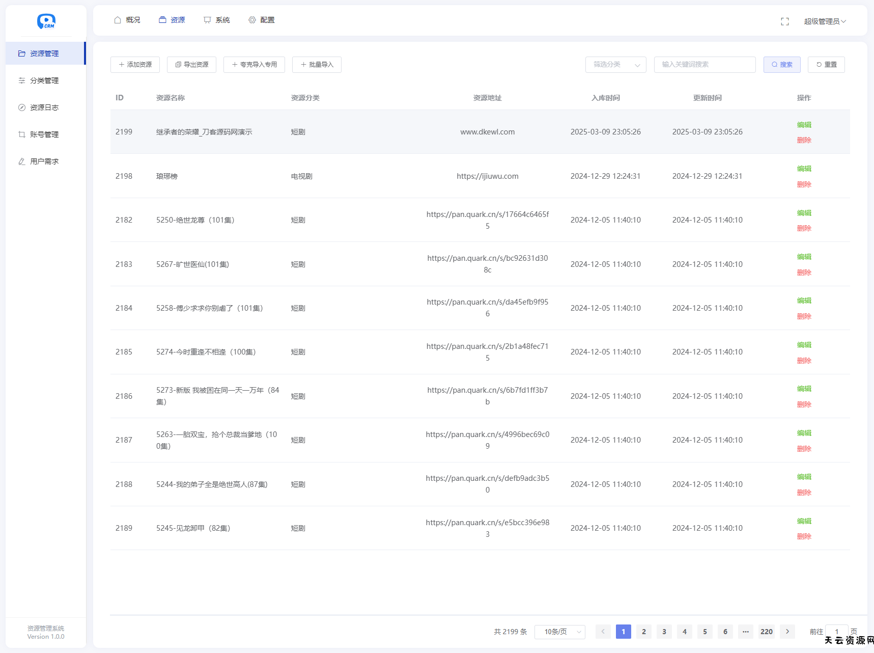Open 账号管理 in the sidebar

(44, 134)
